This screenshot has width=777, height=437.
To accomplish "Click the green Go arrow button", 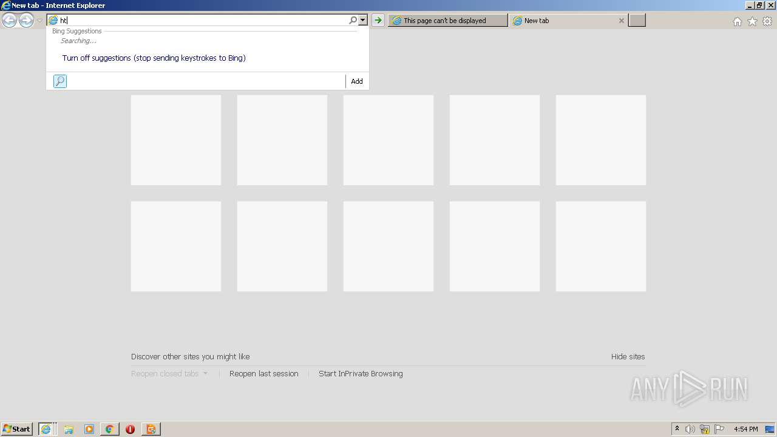I will (378, 21).
